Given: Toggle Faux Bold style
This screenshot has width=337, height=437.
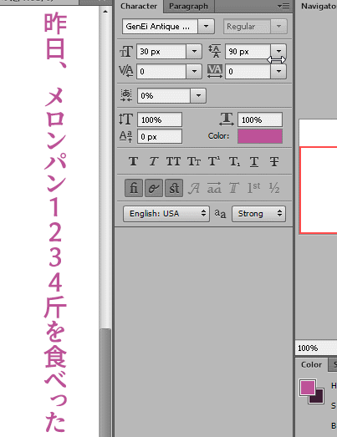Looking at the screenshot, I should [x=133, y=161].
